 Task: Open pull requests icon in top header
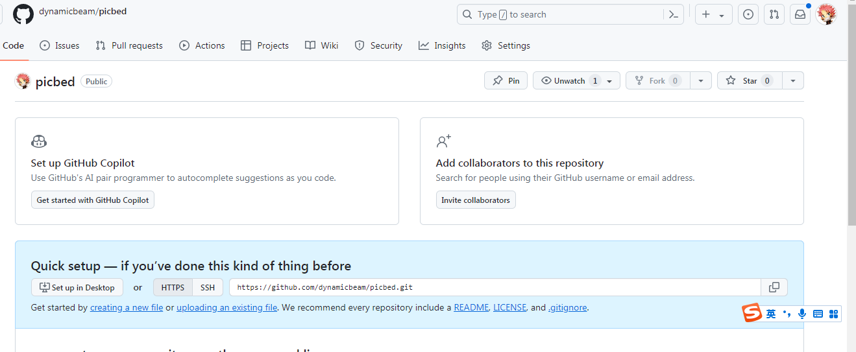click(x=774, y=14)
